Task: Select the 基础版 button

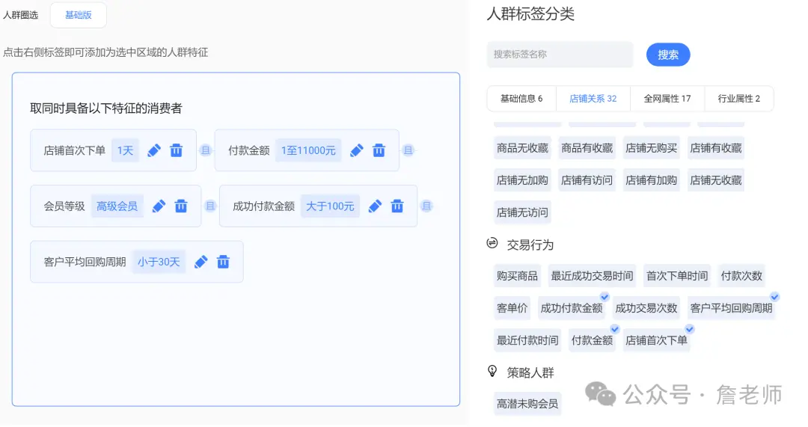Action: 79,15
